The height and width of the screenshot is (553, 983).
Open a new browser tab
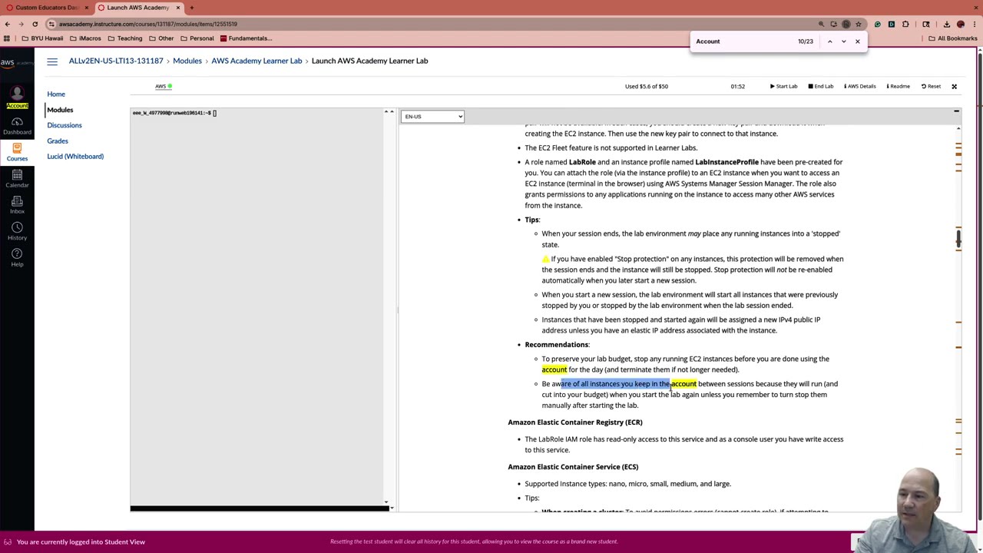(192, 8)
